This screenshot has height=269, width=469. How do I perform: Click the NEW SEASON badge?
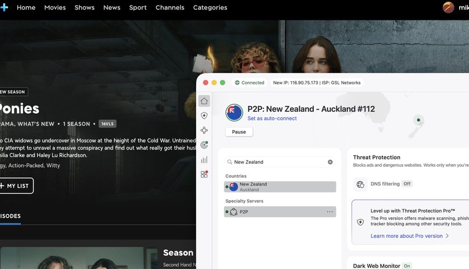(14, 91)
